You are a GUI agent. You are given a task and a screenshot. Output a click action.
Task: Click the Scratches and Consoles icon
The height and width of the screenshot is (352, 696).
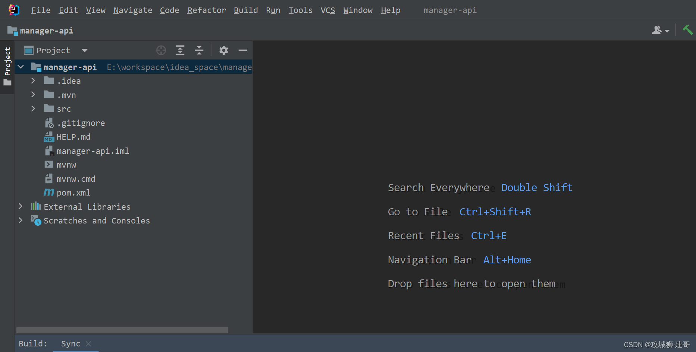36,220
